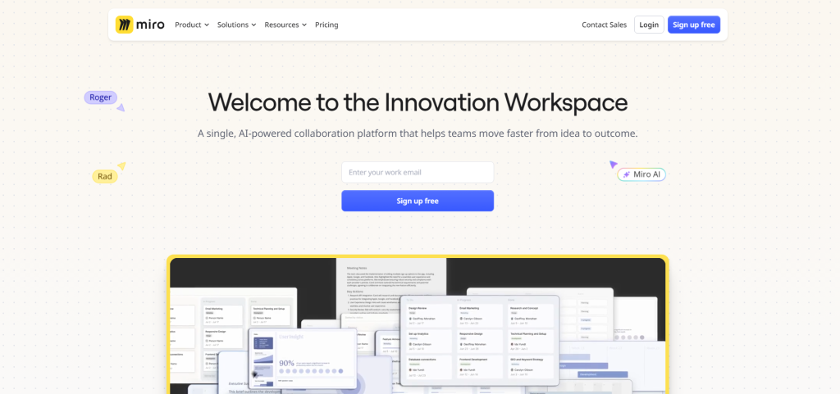The image size is (840, 394).
Task: Expand the Solutions menu
Action: 237,25
